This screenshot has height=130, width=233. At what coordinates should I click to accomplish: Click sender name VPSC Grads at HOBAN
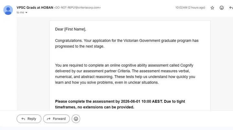[x=35, y=7]
